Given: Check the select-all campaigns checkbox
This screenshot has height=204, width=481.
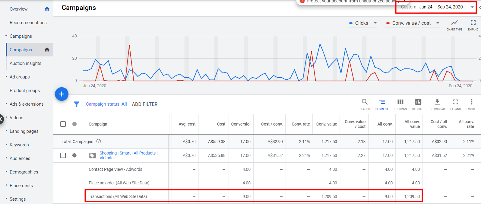Looking at the screenshot, I should click(x=63, y=124).
